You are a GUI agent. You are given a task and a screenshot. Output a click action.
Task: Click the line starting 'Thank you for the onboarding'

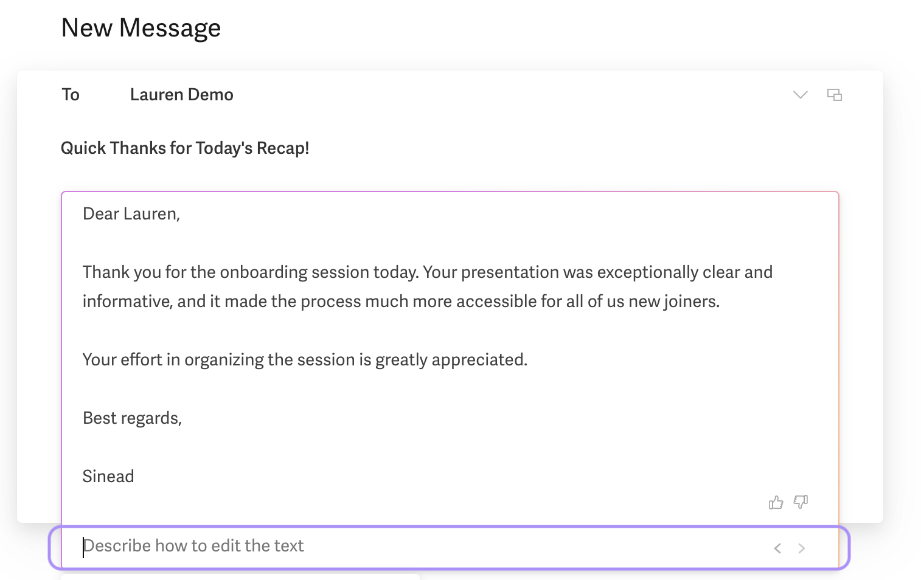point(428,272)
